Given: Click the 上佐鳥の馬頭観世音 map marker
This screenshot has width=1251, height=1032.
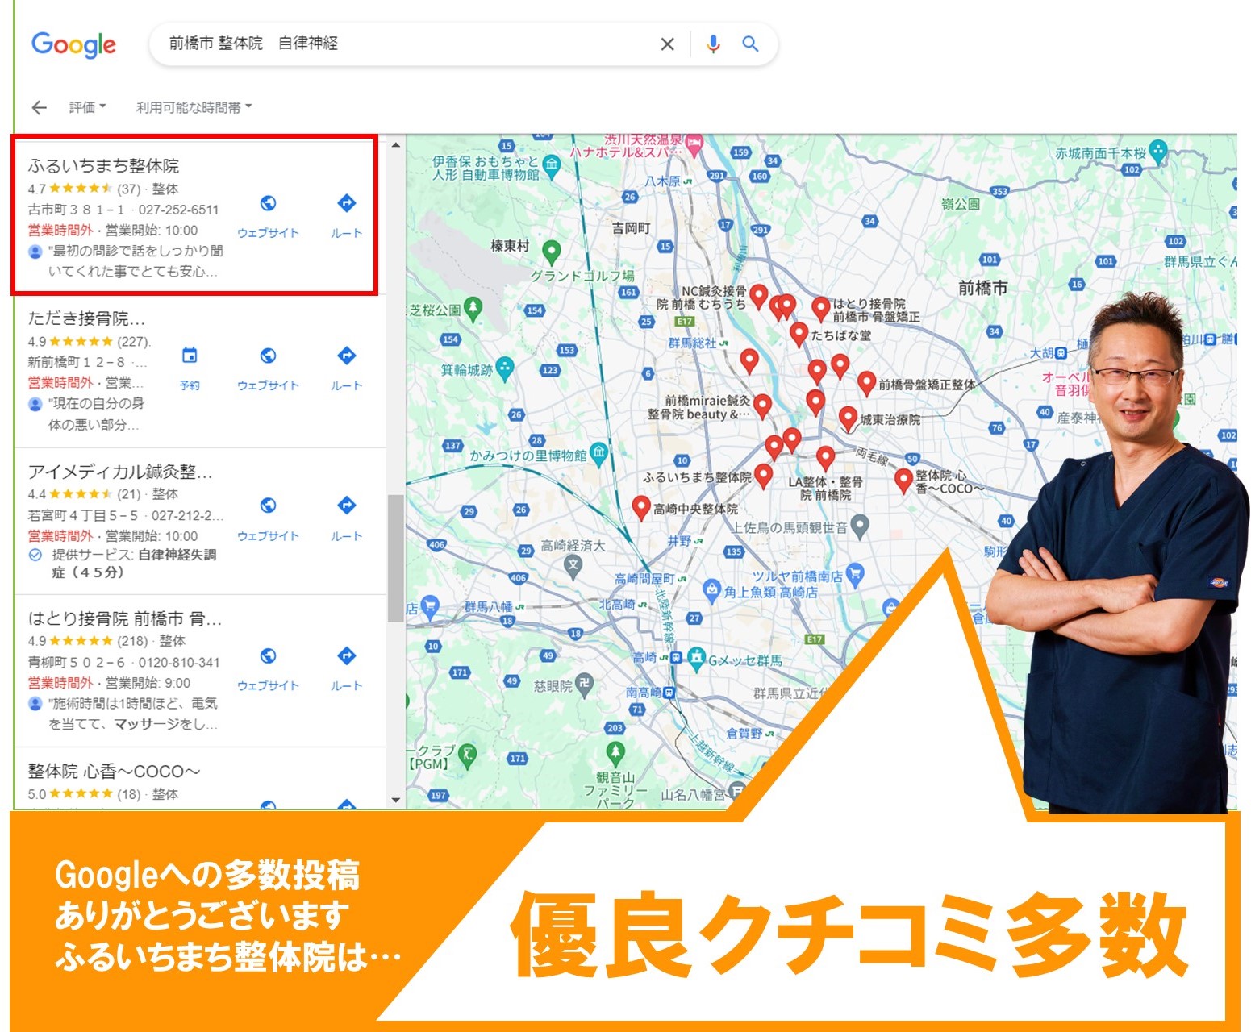Looking at the screenshot, I should point(860,526).
